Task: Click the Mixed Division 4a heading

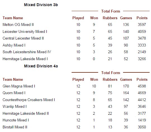Action: (x=41, y=66)
